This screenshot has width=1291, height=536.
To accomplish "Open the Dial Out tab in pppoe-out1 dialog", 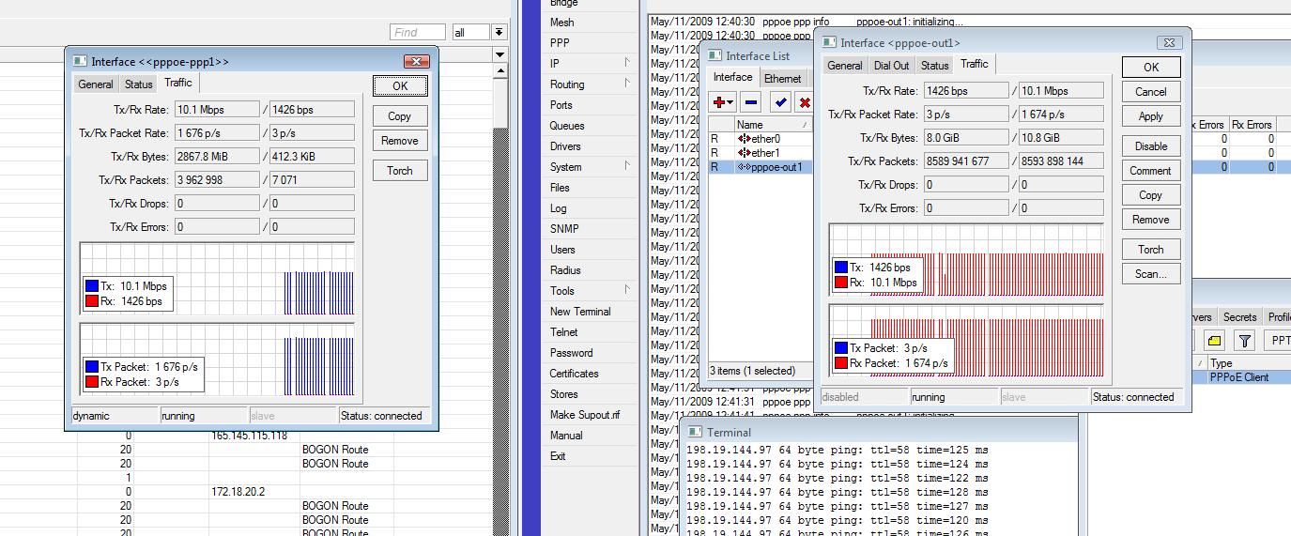I will coord(891,66).
